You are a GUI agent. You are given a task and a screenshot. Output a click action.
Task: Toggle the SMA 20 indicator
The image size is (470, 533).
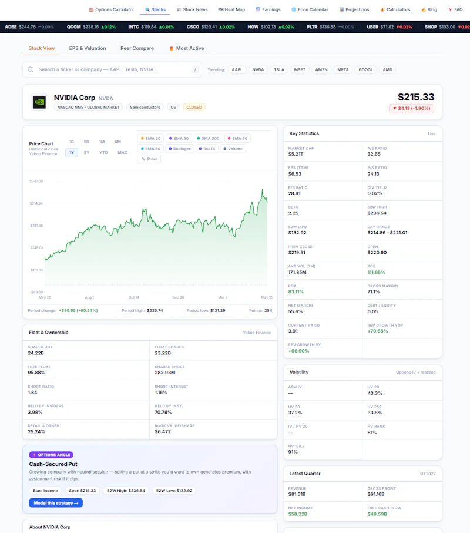coord(150,138)
